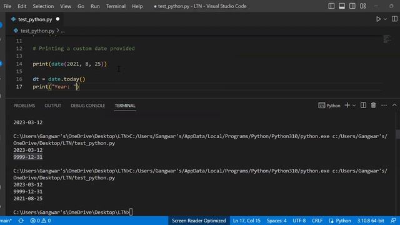400x225 pixels.
Task: Open the Edit menu
Action: click(x=22, y=6)
